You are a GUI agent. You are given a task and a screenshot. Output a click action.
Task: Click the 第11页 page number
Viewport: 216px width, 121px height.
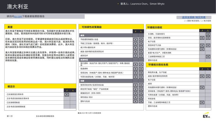coord(10,116)
